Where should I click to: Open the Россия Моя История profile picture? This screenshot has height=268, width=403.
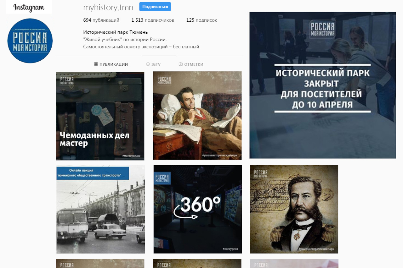30,41
